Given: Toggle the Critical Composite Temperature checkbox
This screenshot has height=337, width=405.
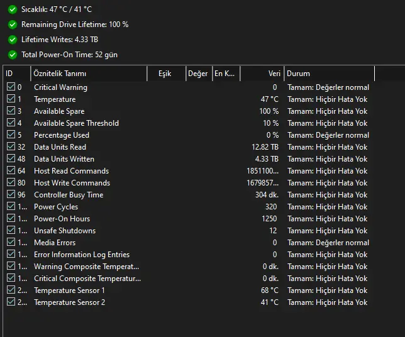Looking at the screenshot, I should 11,278.
